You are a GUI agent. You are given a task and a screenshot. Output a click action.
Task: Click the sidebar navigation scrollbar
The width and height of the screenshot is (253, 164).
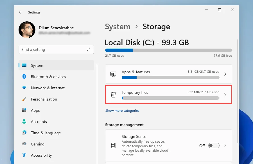point(97,114)
